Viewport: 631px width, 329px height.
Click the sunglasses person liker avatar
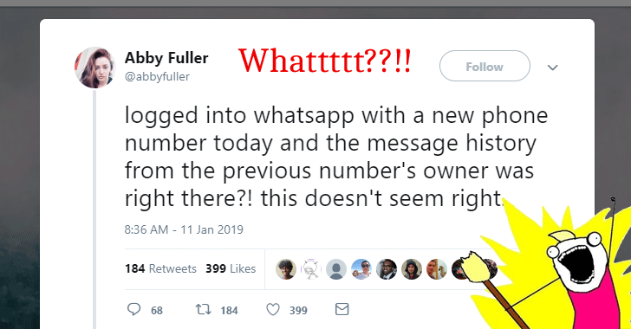[361, 269]
